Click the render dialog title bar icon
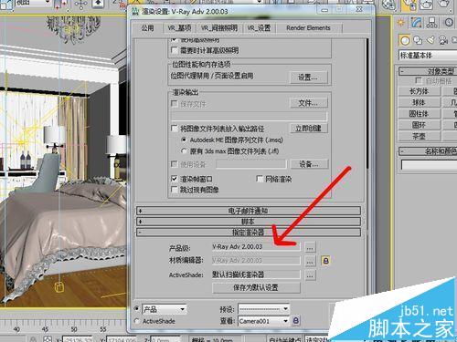 click(x=135, y=12)
